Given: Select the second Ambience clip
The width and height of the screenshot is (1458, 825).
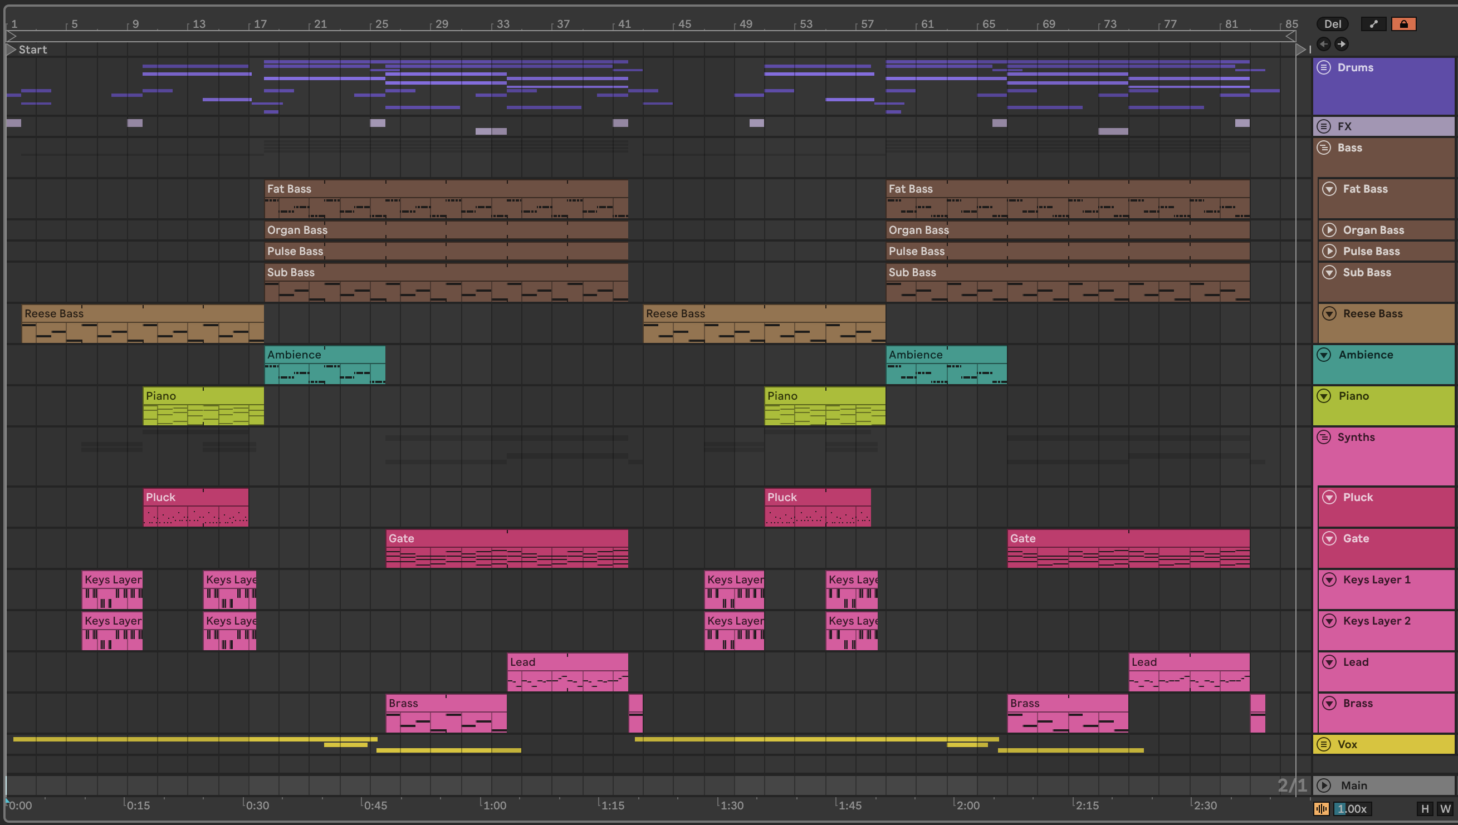Looking at the screenshot, I should [947, 365].
